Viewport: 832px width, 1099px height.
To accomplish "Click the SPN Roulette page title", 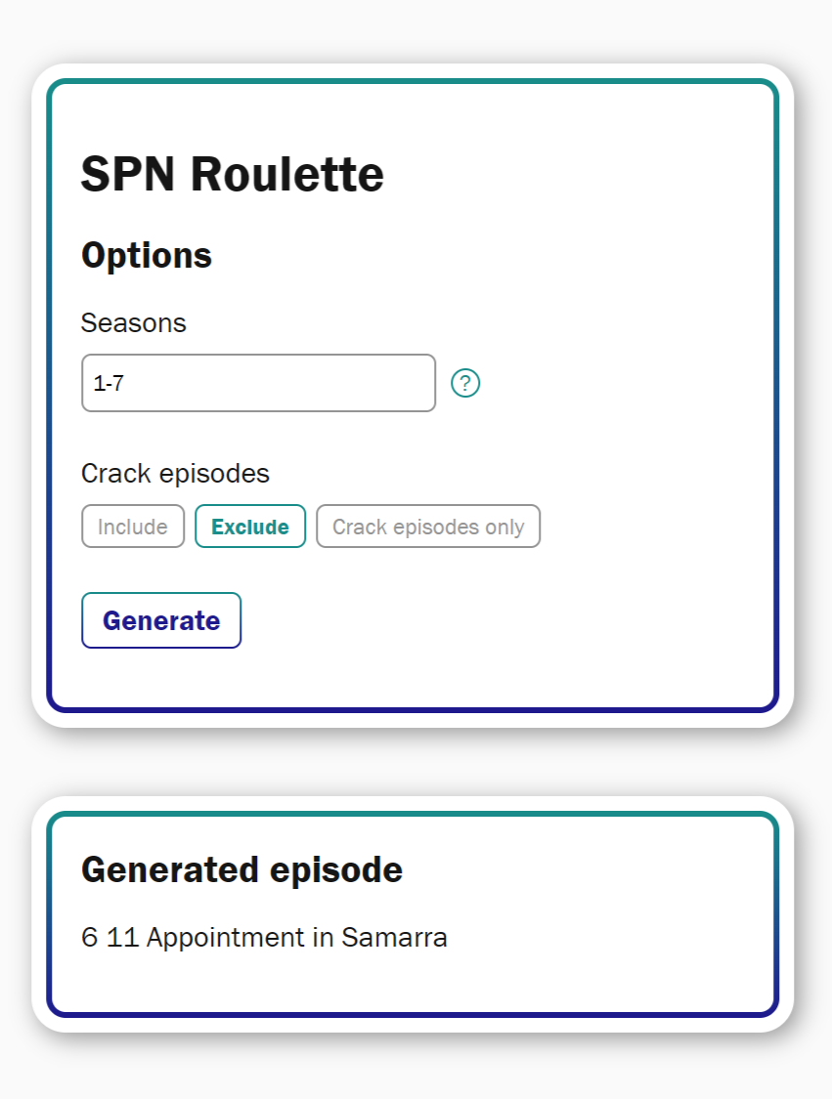I will click(x=233, y=175).
